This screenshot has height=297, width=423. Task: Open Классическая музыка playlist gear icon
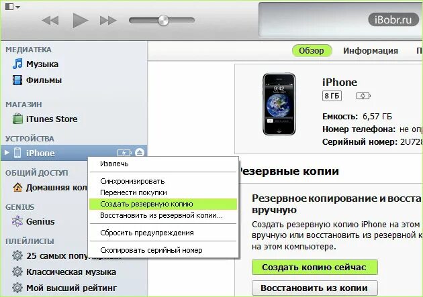(17, 272)
